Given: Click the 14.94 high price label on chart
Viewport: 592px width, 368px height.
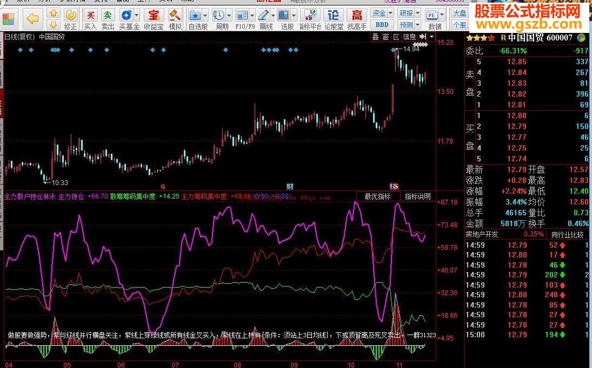Looking at the screenshot, I should click(411, 49).
